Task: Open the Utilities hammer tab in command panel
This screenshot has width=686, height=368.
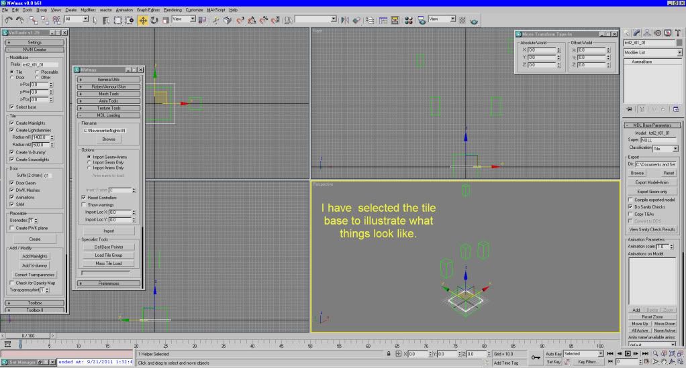Action: (677, 32)
